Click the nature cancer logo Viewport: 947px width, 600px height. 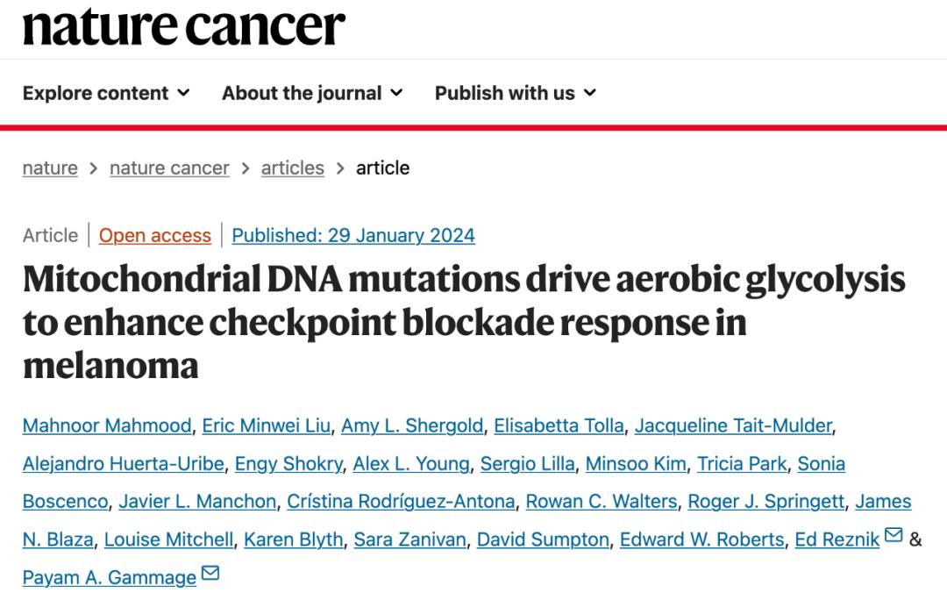(183, 27)
